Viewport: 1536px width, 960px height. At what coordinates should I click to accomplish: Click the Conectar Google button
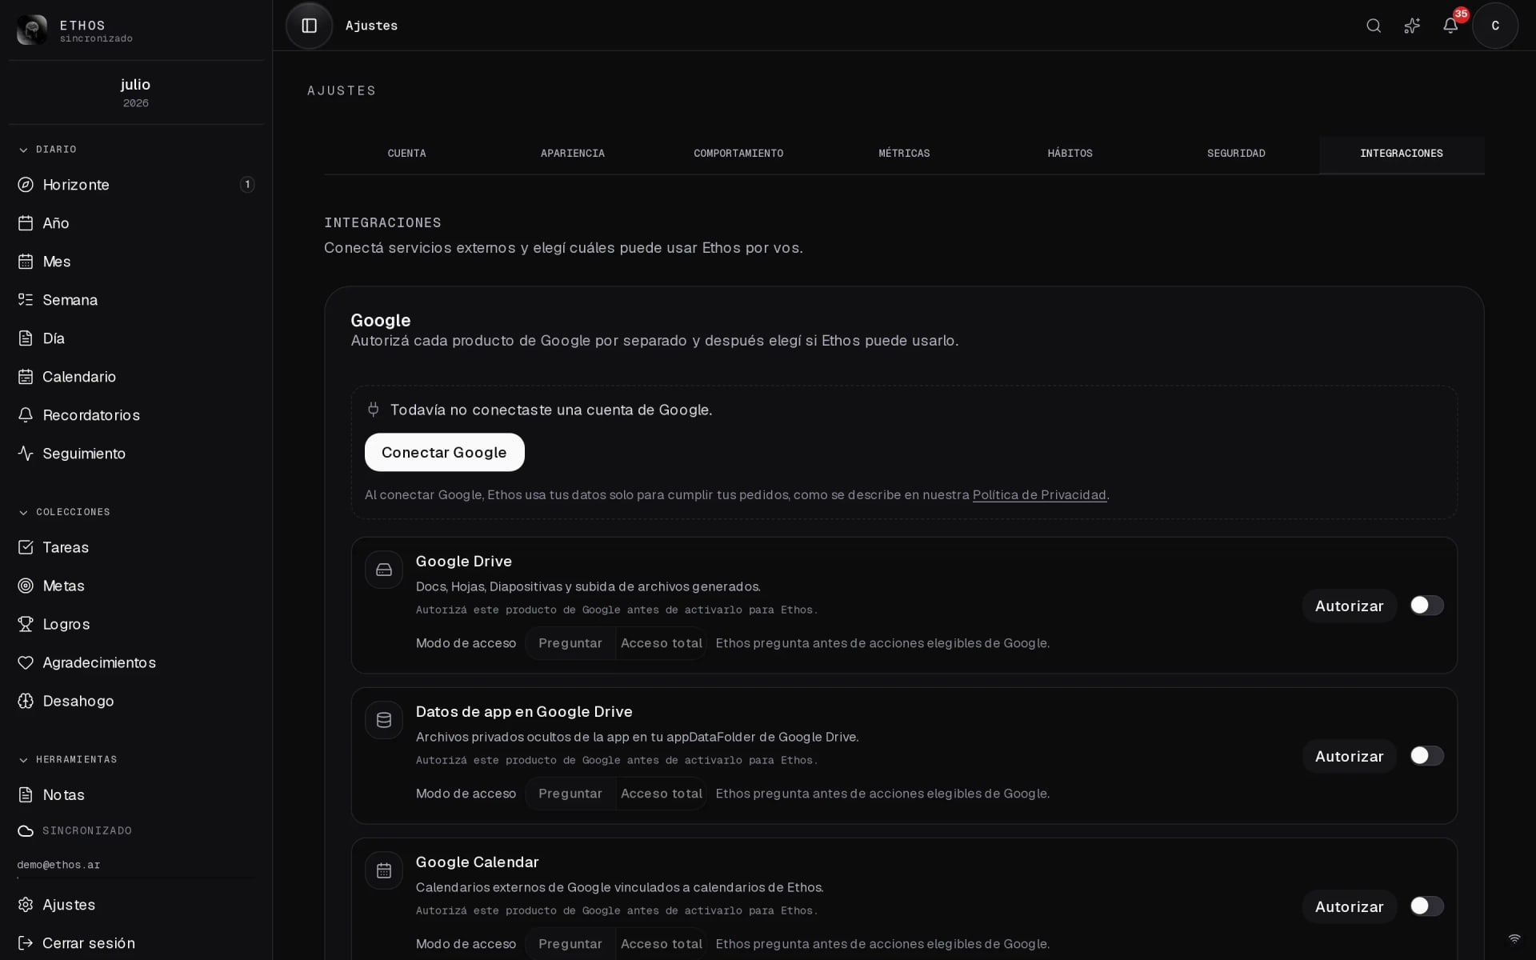click(x=445, y=453)
